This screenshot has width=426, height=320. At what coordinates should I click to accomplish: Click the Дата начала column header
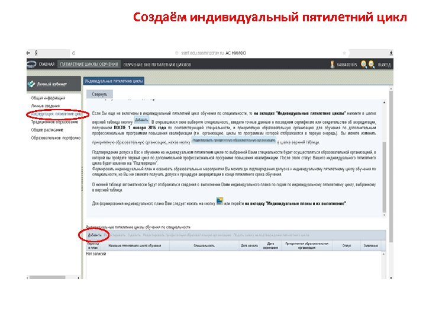point(249,246)
